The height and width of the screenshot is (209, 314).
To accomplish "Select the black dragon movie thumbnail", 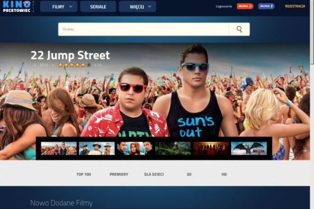I will 249,148.
